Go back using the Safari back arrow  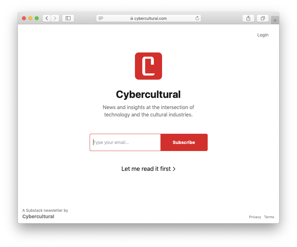point(47,18)
